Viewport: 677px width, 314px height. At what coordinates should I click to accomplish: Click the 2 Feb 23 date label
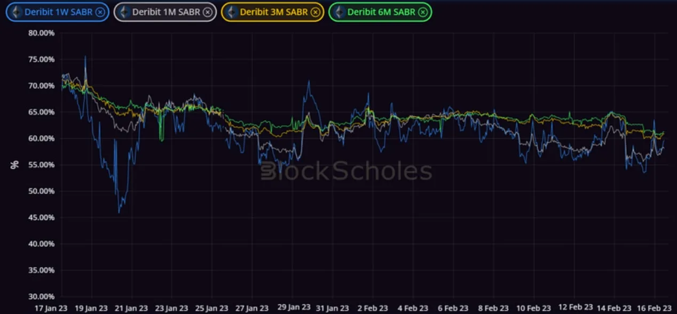(373, 308)
